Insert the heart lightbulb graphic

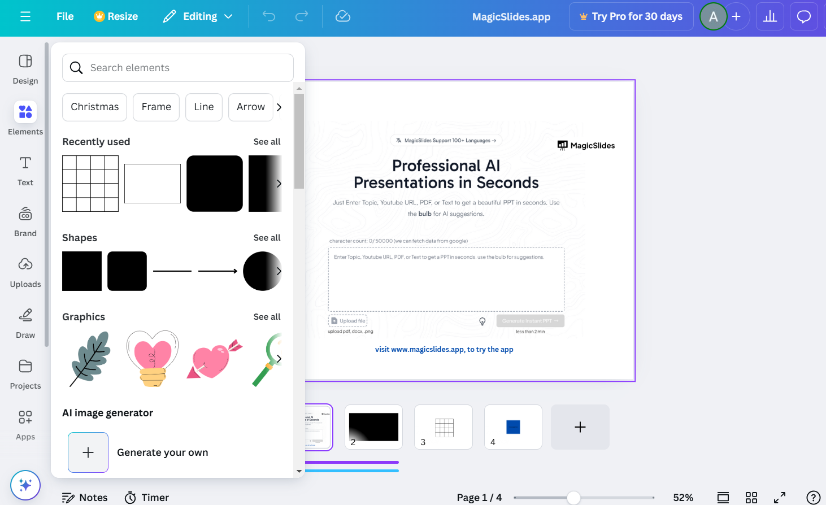pos(153,359)
